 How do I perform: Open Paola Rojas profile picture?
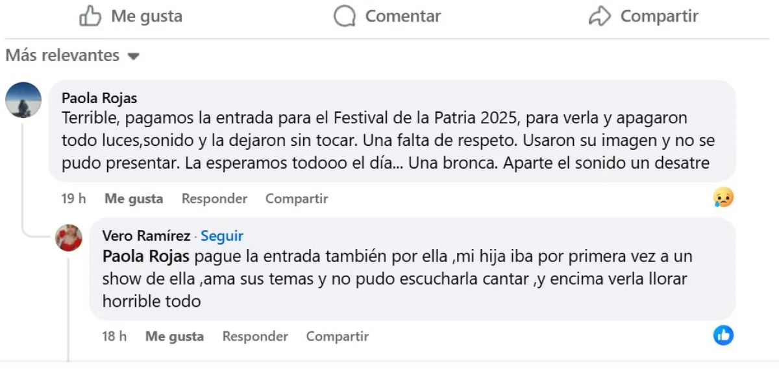point(23,101)
